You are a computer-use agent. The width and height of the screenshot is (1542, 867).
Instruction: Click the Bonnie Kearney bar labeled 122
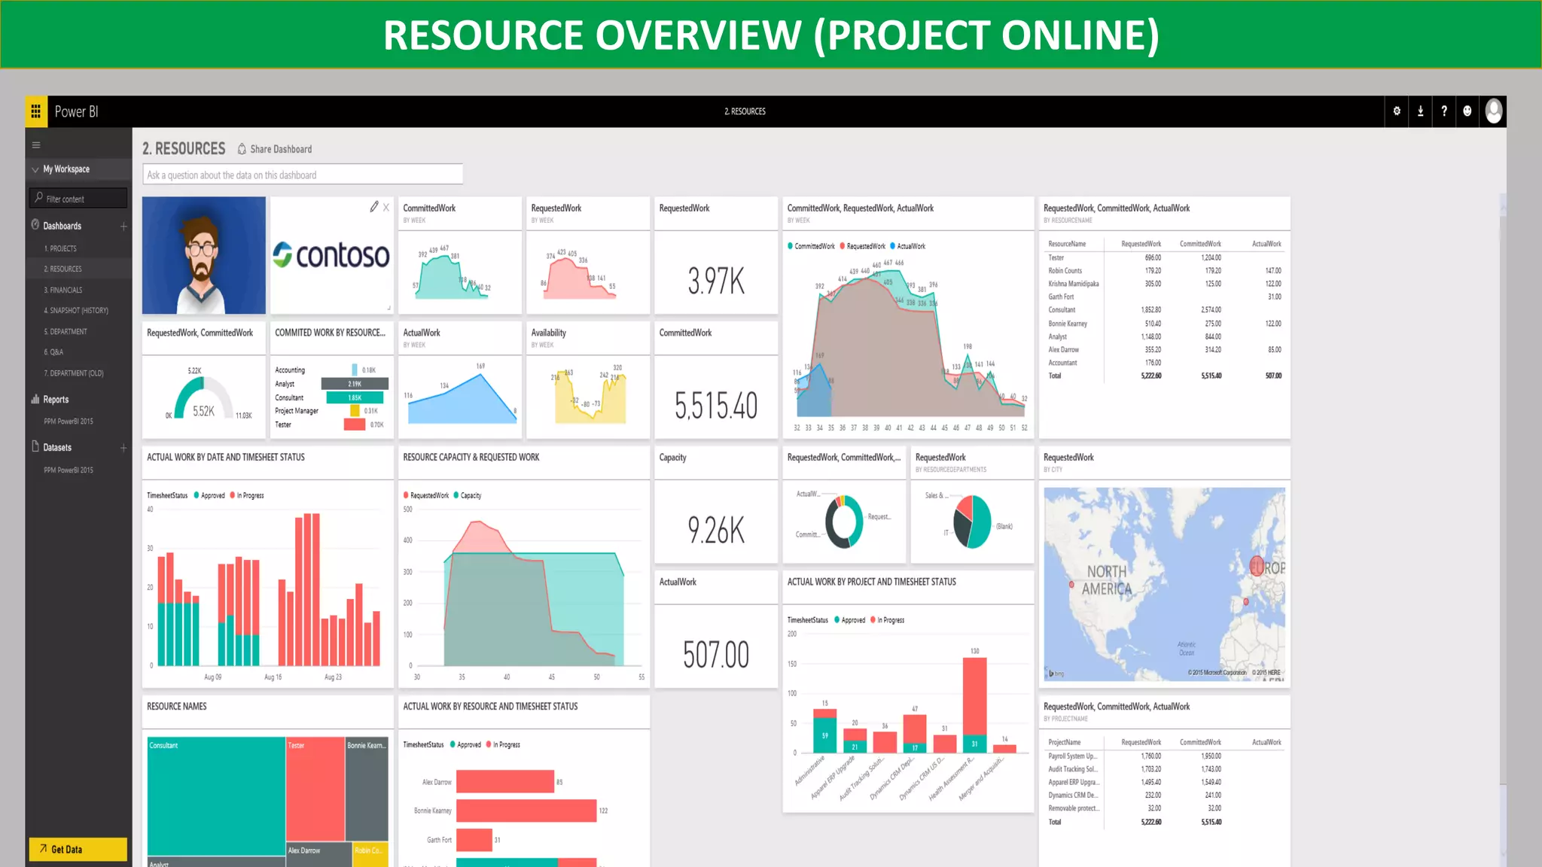526,811
